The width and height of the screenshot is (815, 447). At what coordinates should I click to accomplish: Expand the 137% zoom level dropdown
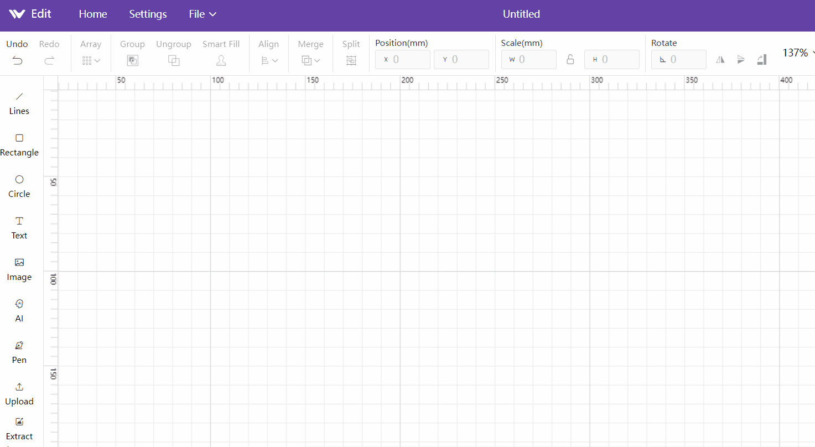coord(798,53)
